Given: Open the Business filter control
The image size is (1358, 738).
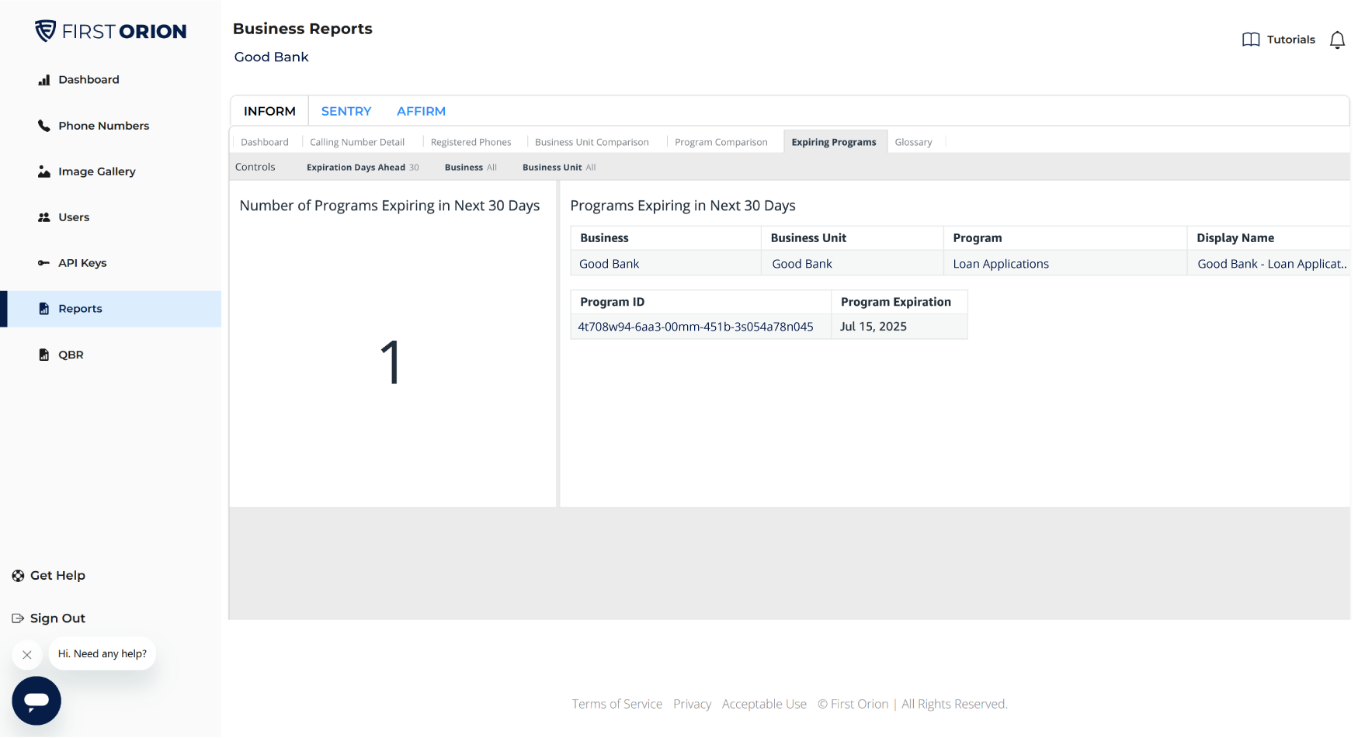Looking at the screenshot, I should (470, 167).
